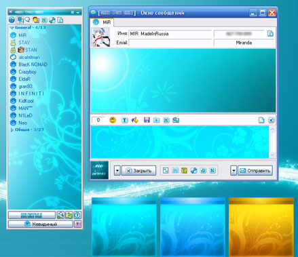Click the info page icon in contact list toolbar
The image size is (298, 257).
click(x=60, y=20)
